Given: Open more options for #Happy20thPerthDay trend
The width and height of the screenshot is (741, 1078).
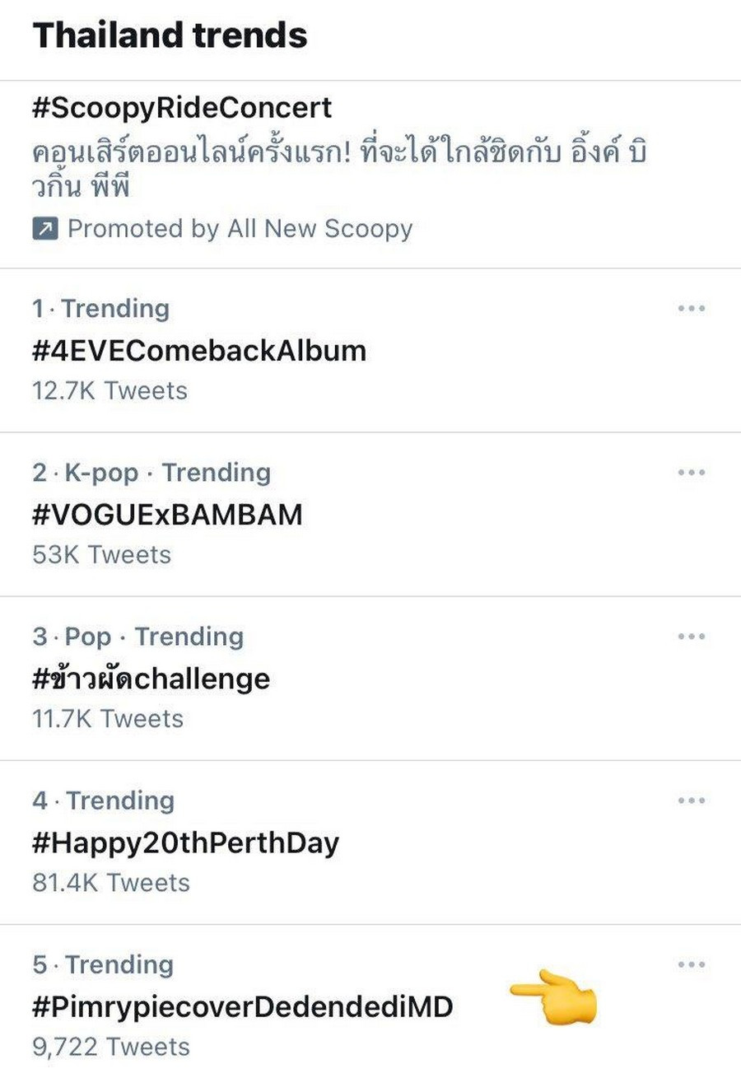Looking at the screenshot, I should (691, 800).
